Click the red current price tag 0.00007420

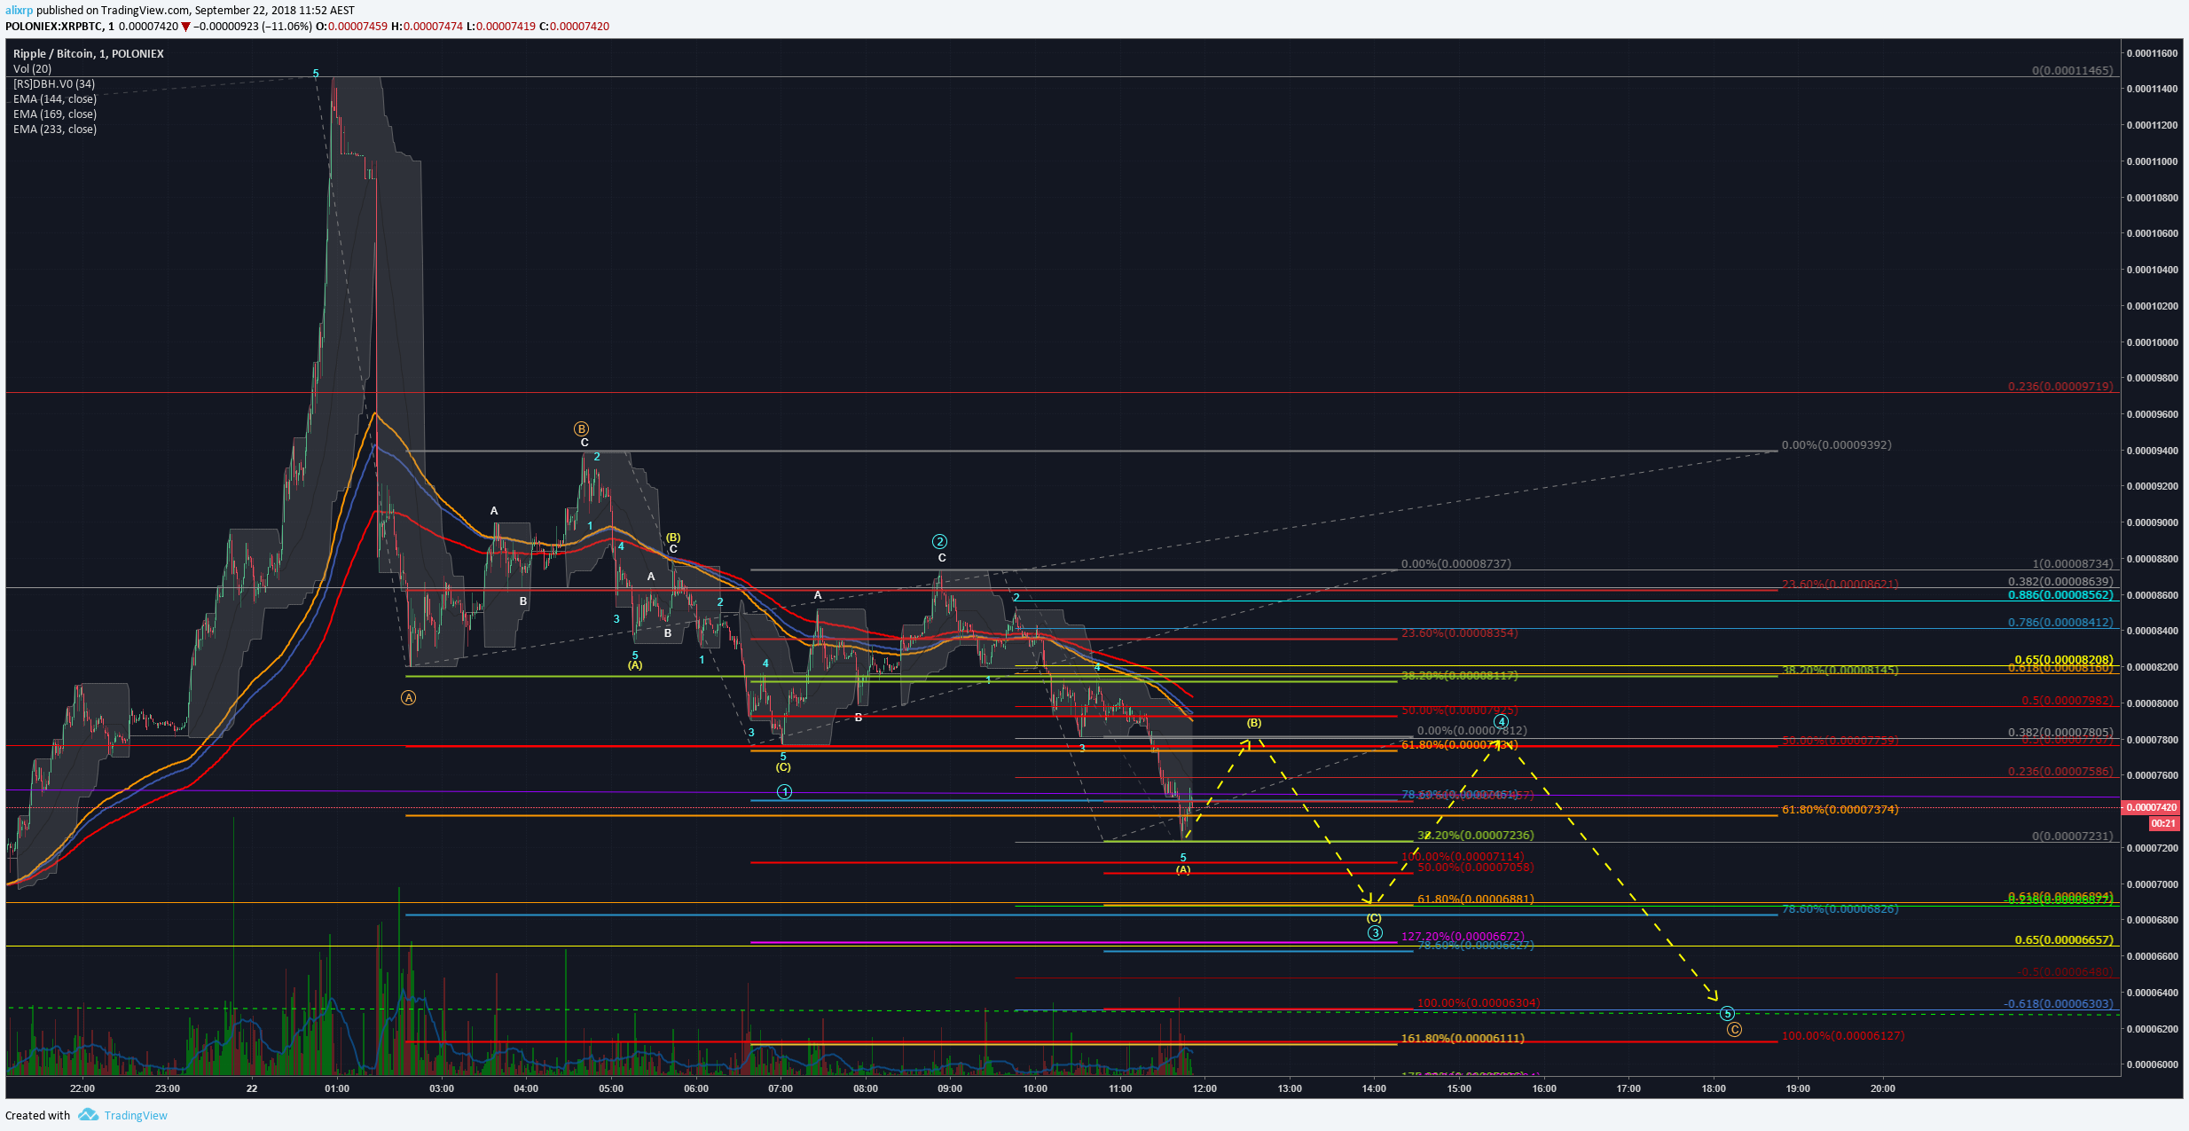click(2152, 807)
